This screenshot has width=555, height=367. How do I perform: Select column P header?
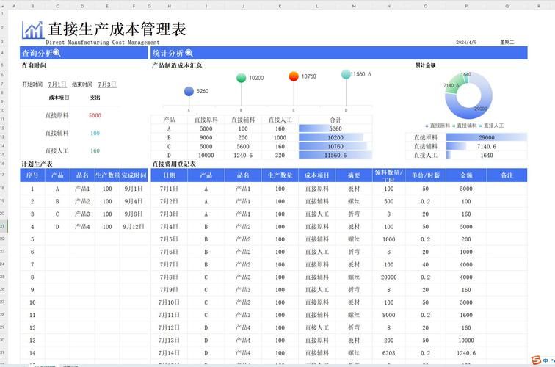click(465, 6)
